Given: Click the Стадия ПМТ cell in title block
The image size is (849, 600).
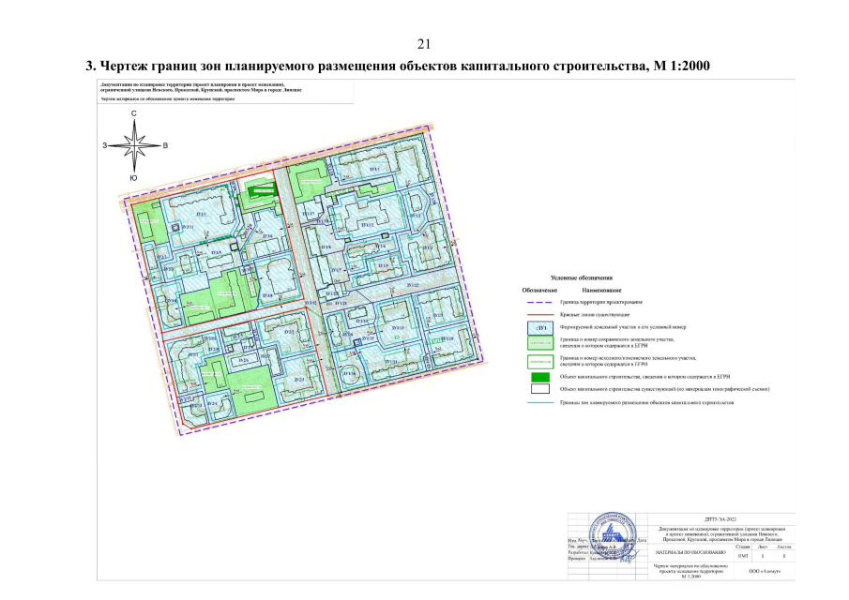Looking at the screenshot, I should 741,555.
